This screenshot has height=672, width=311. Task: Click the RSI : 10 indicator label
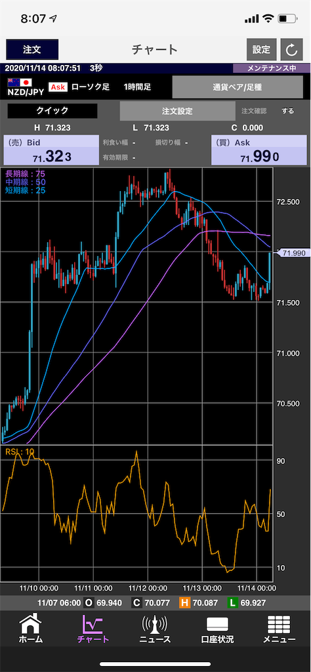coord(20,451)
